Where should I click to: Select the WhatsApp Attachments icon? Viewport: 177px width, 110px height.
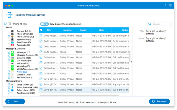tap(12, 69)
